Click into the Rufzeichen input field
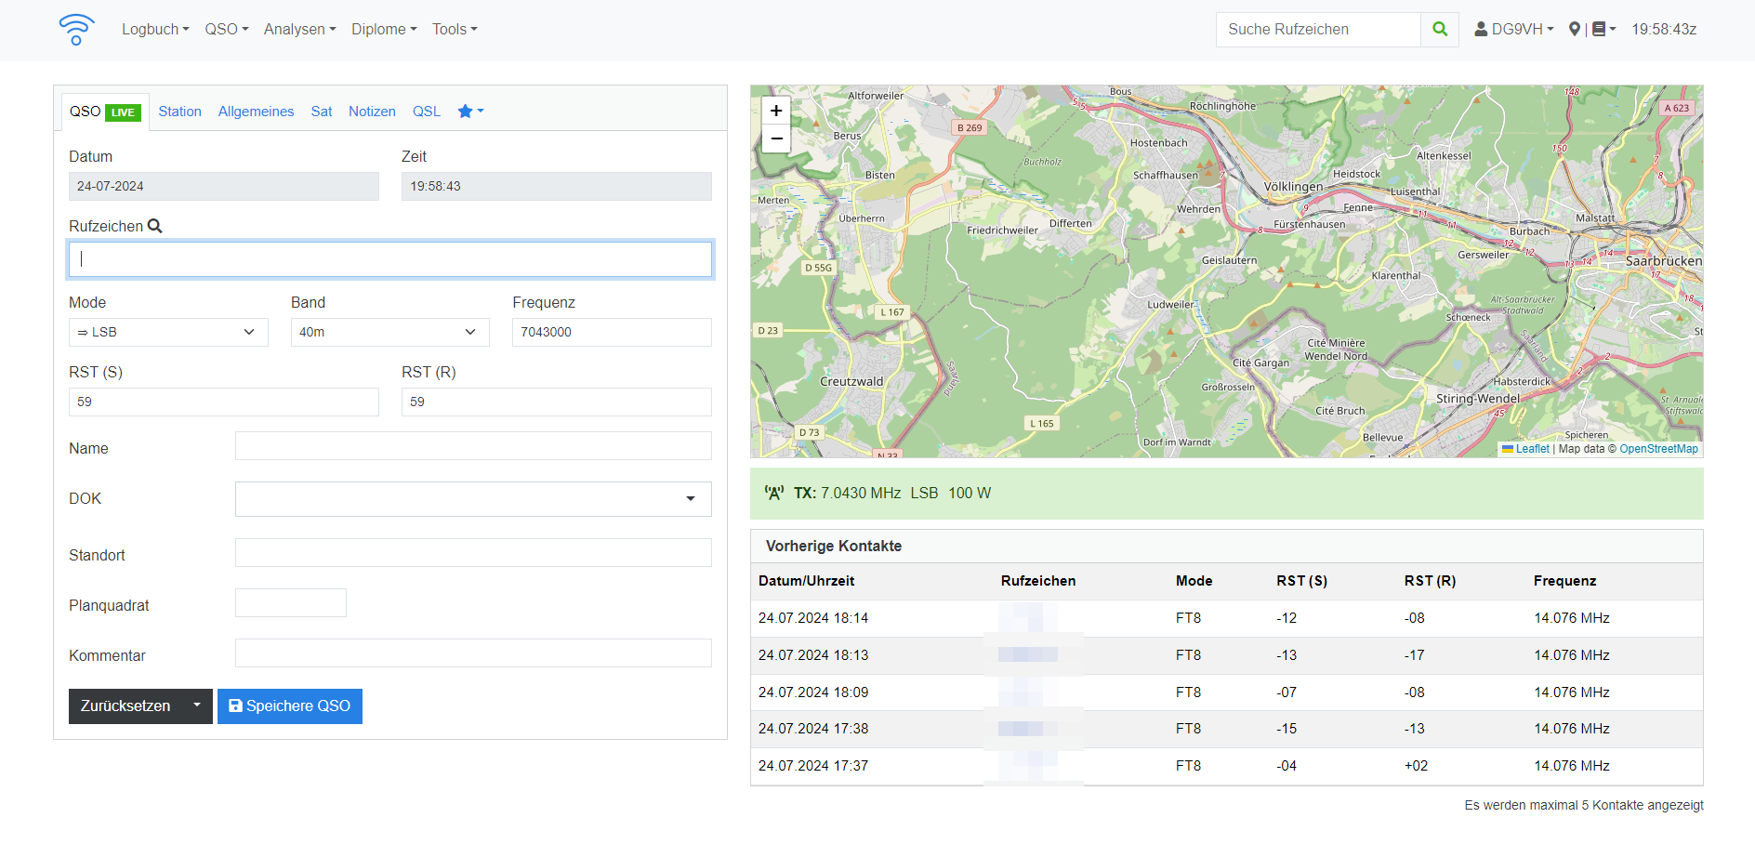 click(390, 259)
